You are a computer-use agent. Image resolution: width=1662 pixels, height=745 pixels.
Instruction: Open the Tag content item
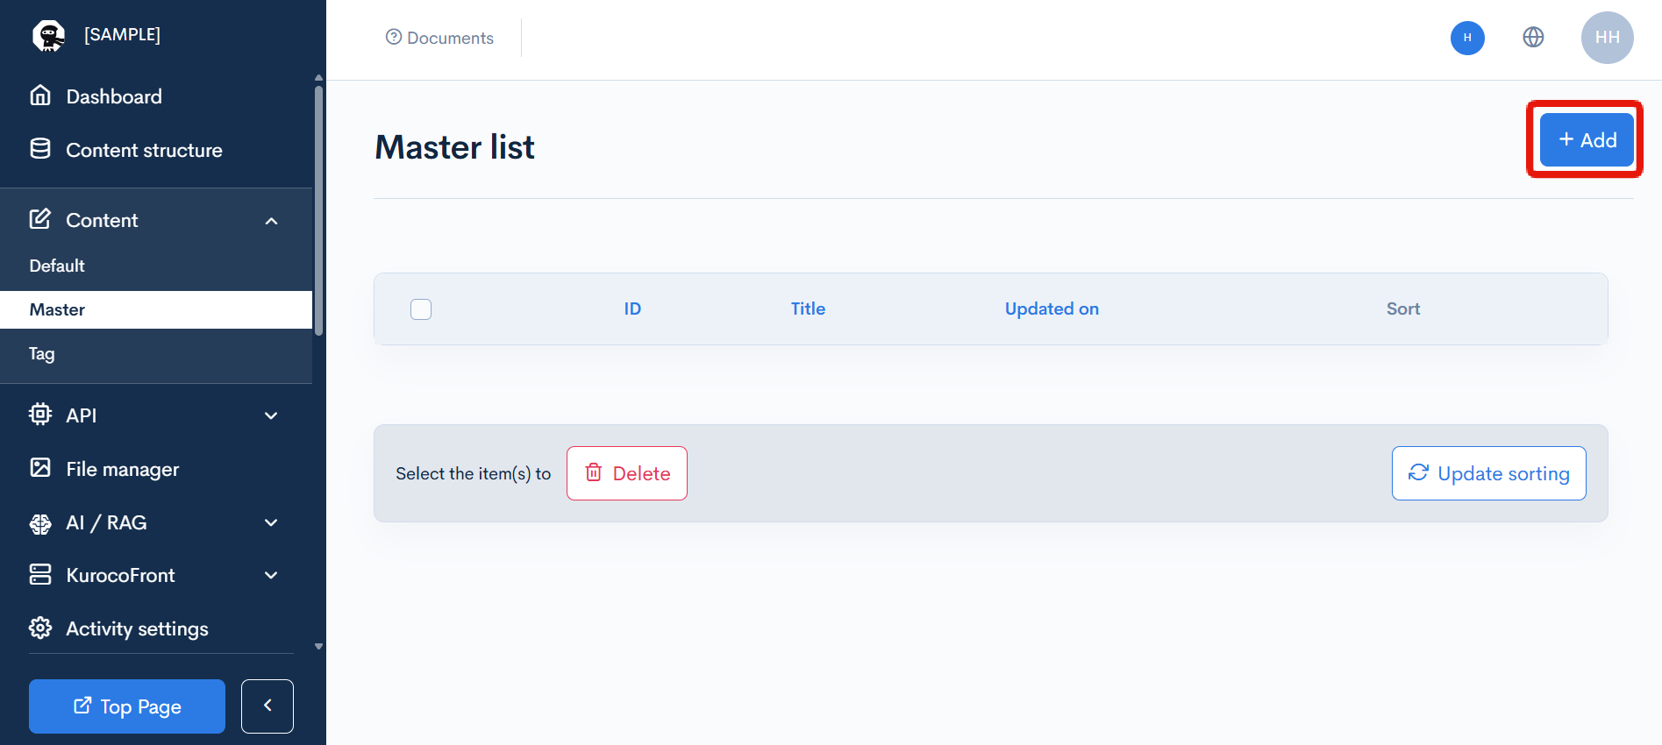(x=42, y=354)
